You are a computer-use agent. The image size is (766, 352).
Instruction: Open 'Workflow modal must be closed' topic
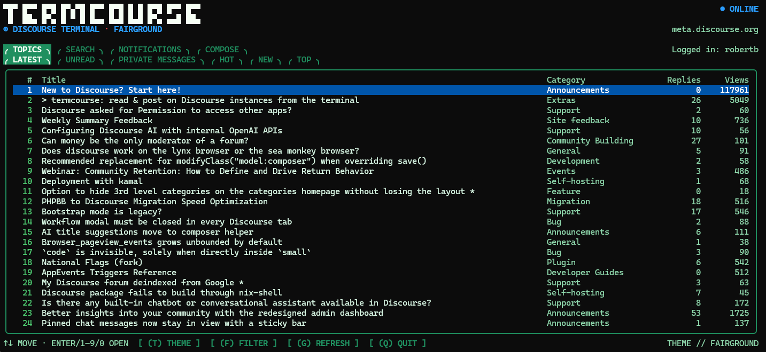(x=381, y=222)
